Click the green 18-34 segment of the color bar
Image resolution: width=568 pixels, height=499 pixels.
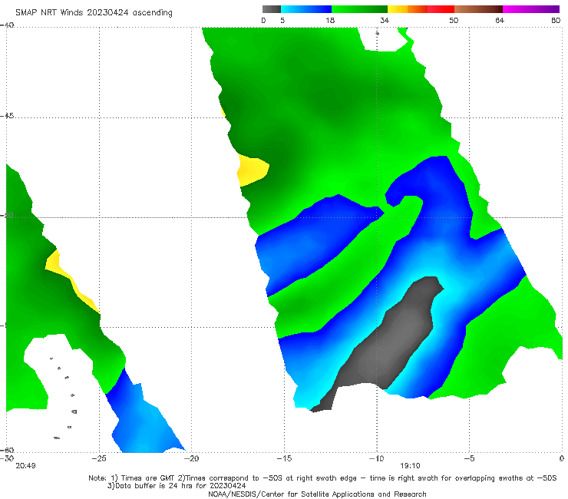click(359, 9)
